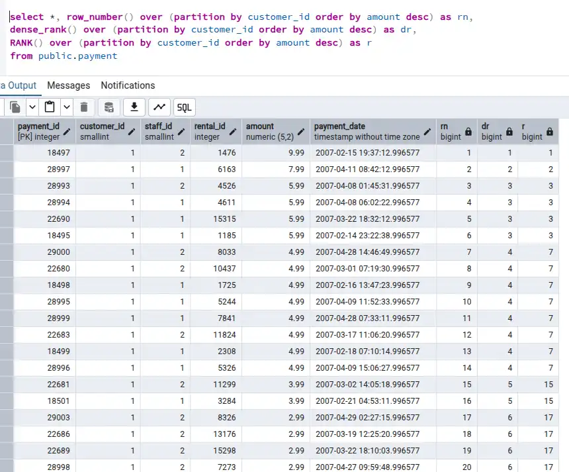Click select-all corner cell of grid
The width and height of the screenshot is (569, 472).
tap(7, 132)
